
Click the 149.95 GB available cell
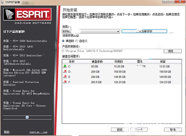[120, 77]
